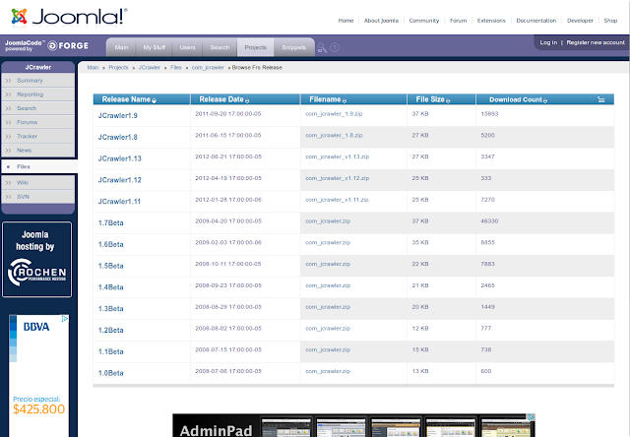Open Forums in the sidebar
This screenshot has height=437, width=630.
(38, 122)
